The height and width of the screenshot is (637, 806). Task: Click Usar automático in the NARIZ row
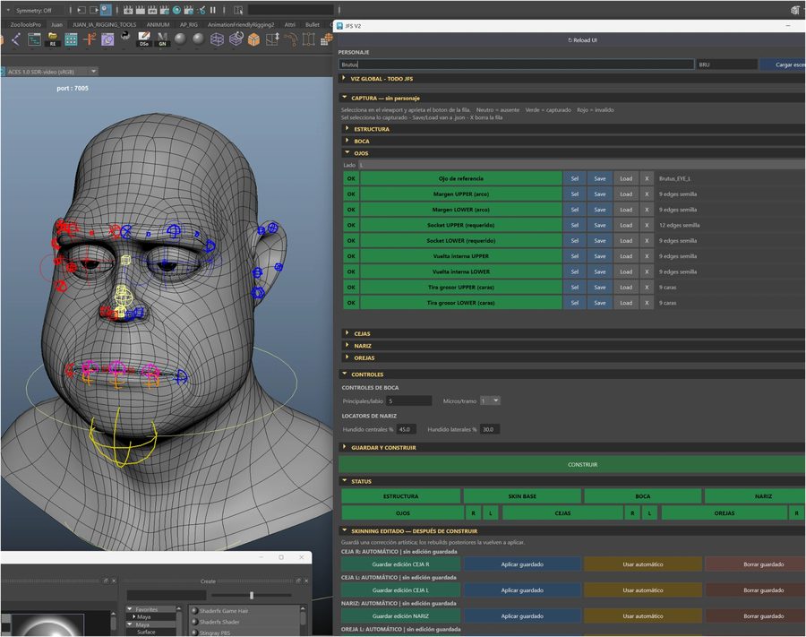pyautogui.click(x=642, y=615)
